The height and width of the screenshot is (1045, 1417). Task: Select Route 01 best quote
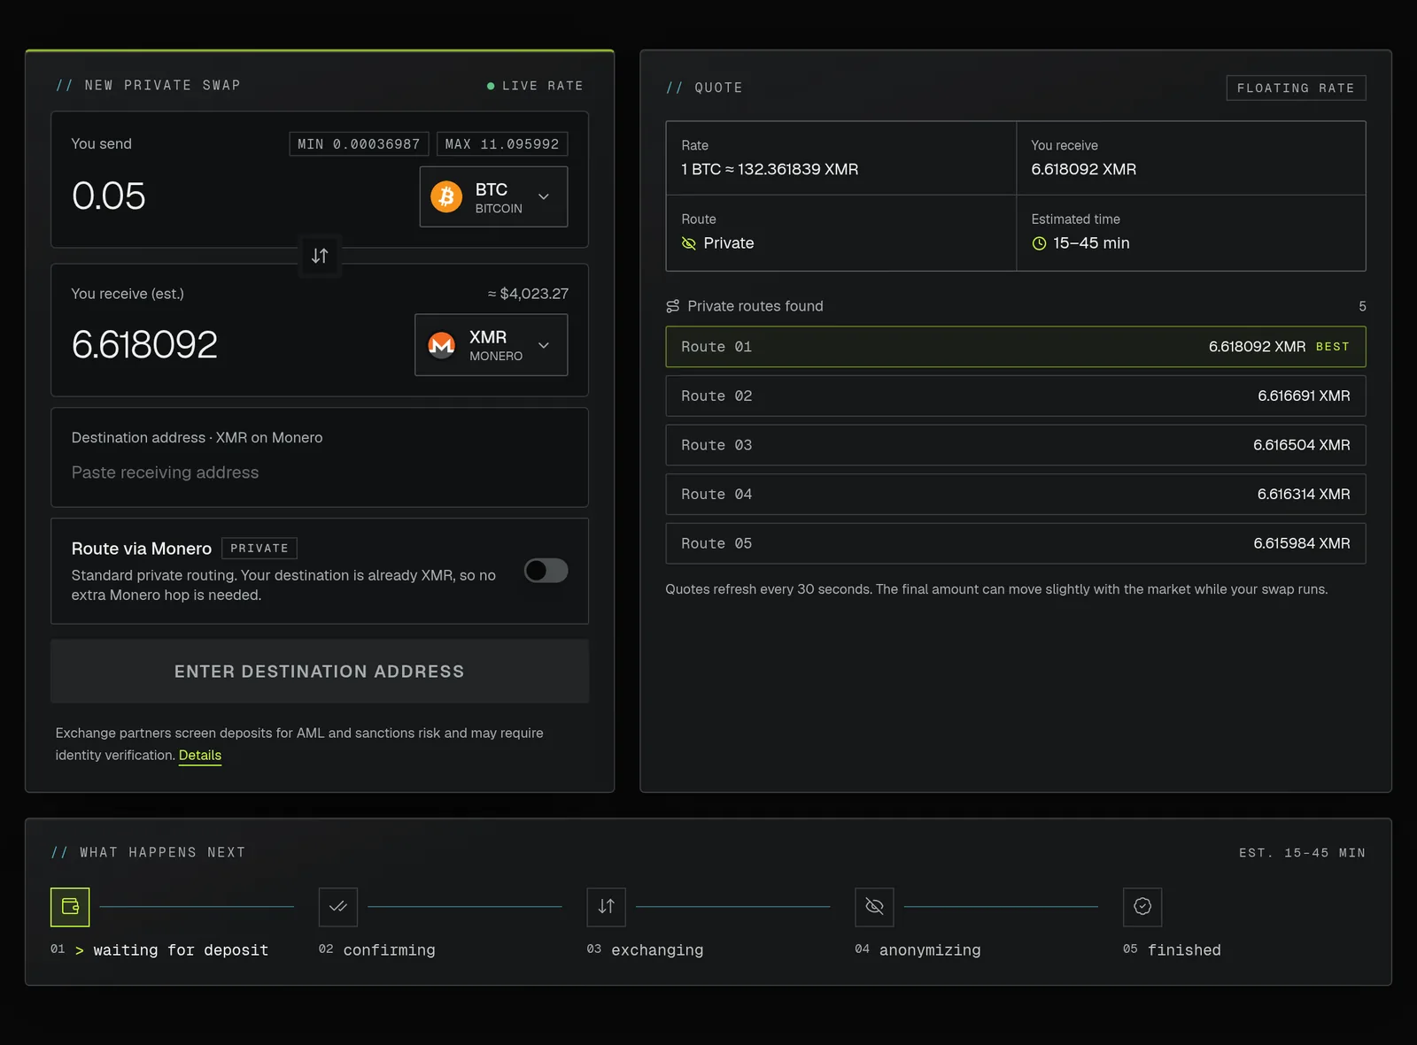(x=1016, y=347)
